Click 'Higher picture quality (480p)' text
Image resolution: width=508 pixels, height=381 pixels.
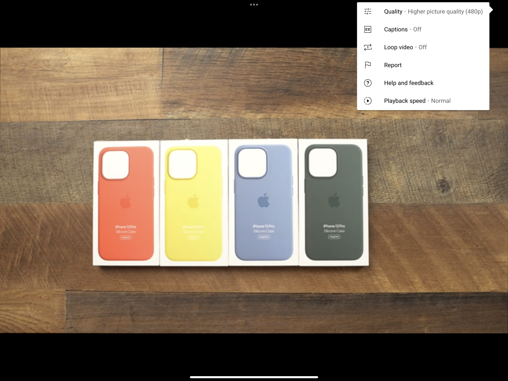click(445, 12)
